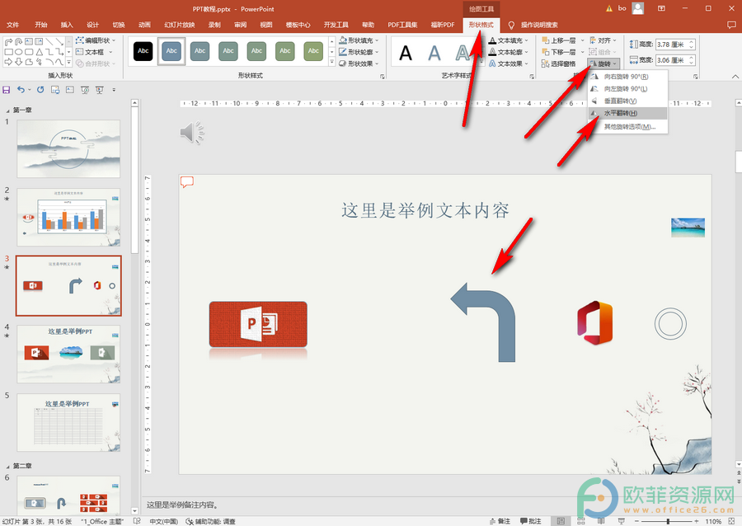Click the 形状效果 icon

pyautogui.click(x=343, y=63)
